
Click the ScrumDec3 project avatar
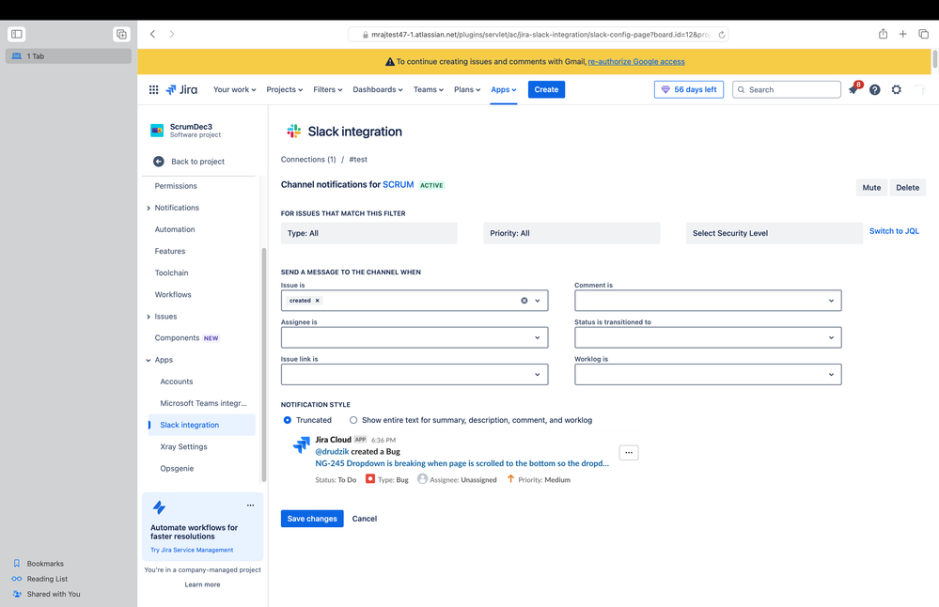pyautogui.click(x=157, y=131)
